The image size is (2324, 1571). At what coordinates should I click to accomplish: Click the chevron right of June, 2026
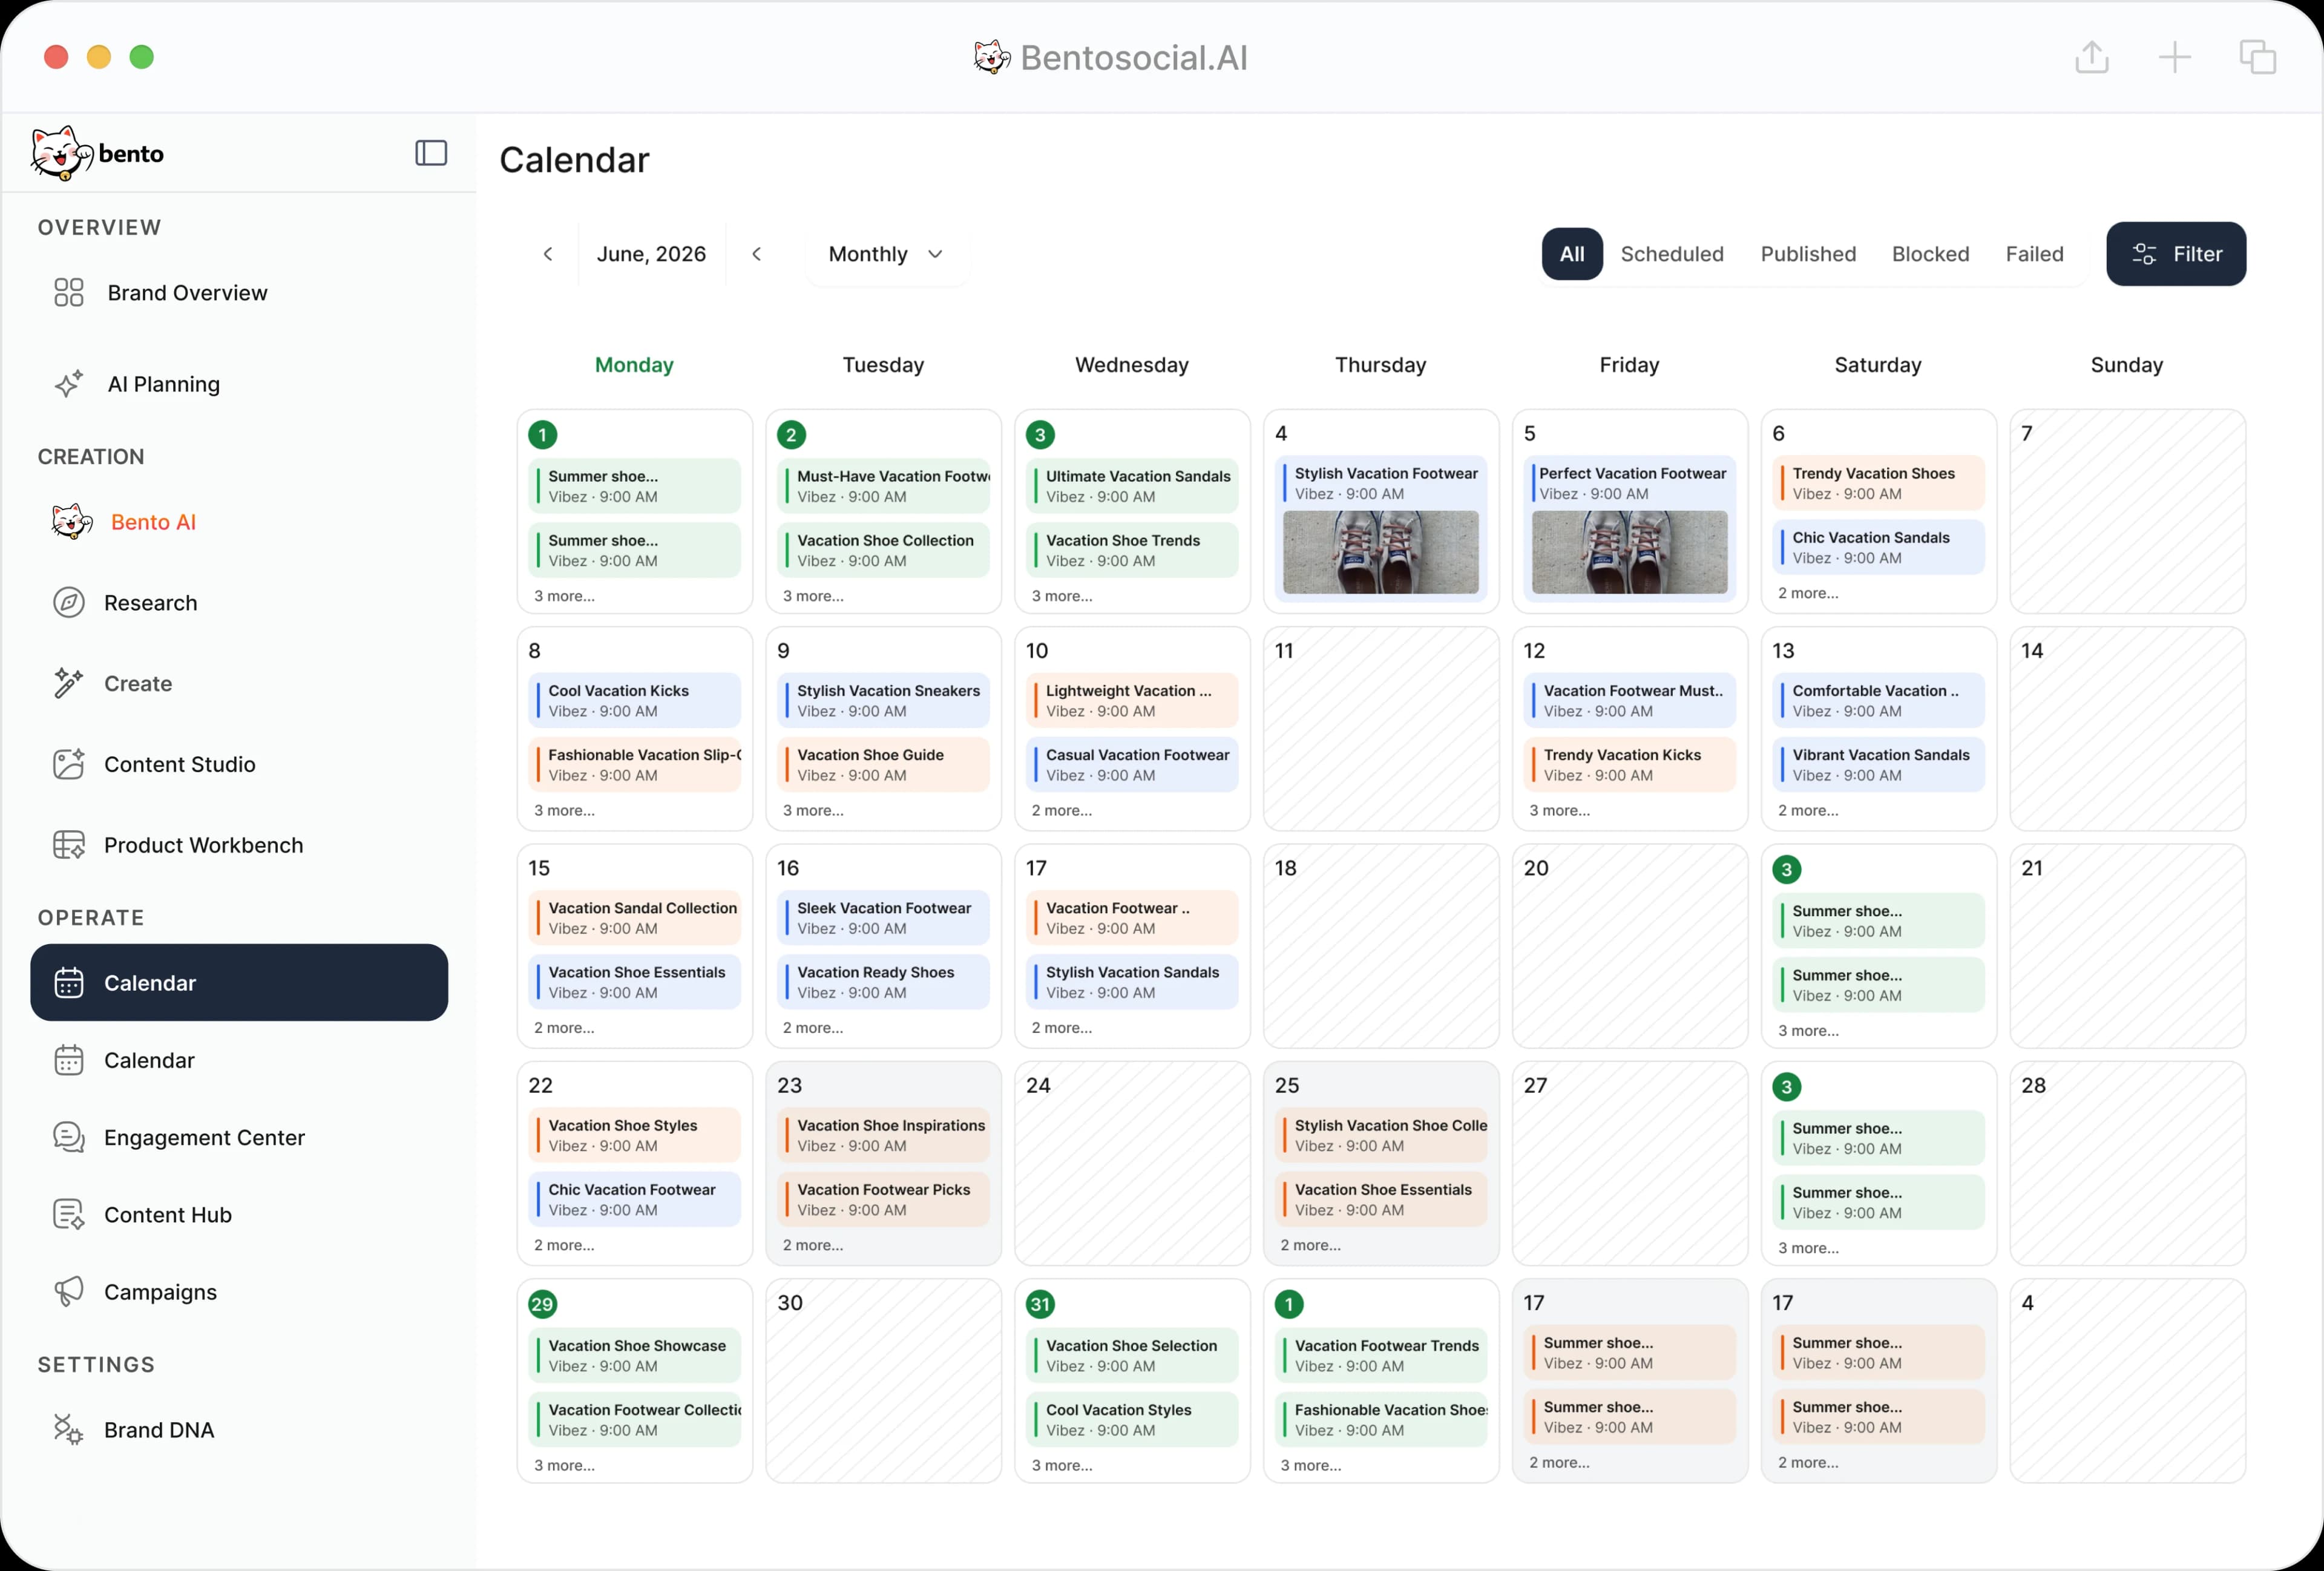pyautogui.click(x=757, y=254)
